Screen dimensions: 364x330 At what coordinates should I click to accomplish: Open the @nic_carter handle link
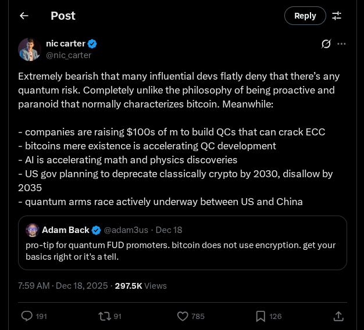pyautogui.click(x=69, y=55)
